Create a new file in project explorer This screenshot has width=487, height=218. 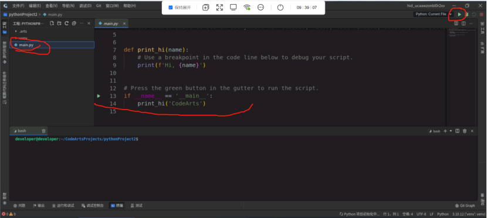pyautogui.click(x=52, y=23)
